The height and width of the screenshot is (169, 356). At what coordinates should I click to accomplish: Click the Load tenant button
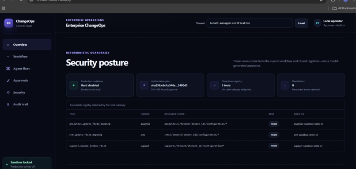tap(301, 23)
